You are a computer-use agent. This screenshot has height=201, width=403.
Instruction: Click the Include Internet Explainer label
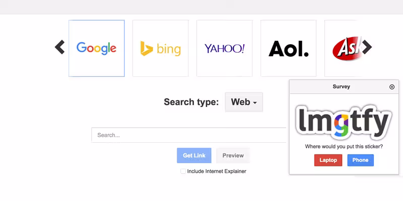217,171
